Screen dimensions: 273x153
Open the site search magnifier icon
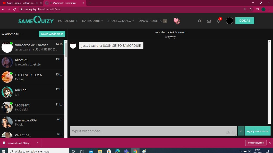[x=199, y=21]
